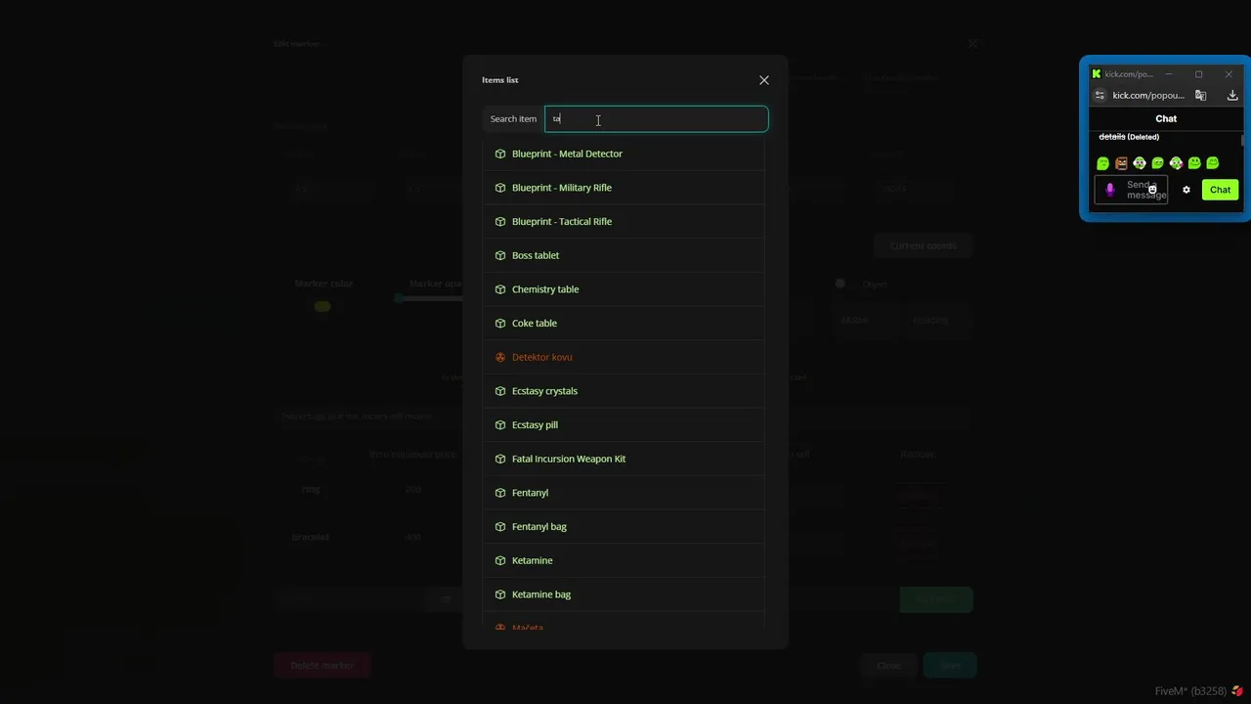
Task: Click the Current coords button in Edit marker
Action: tap(923, 245)
